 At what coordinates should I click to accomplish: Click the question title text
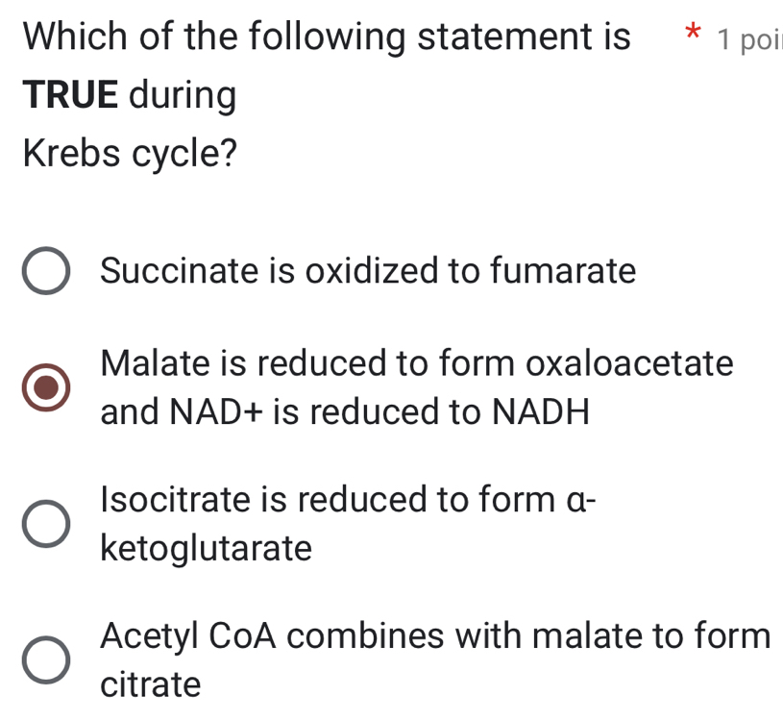[327, 37]
